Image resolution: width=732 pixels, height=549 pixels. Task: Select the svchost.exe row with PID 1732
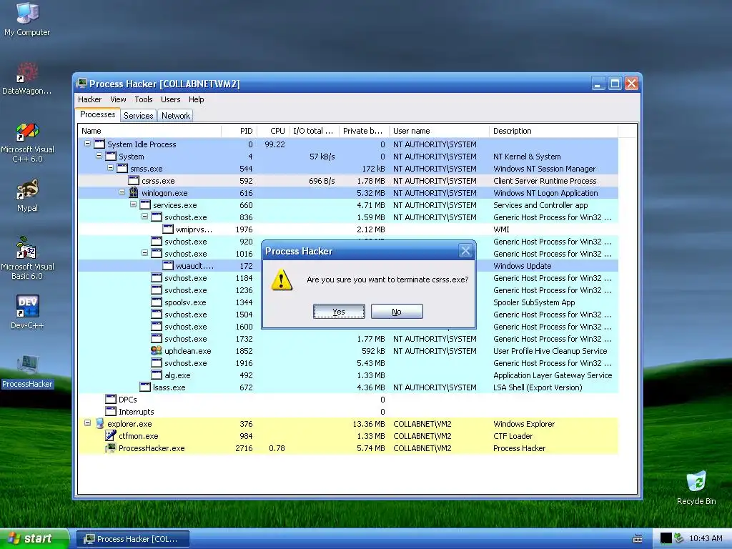[348, 338]
